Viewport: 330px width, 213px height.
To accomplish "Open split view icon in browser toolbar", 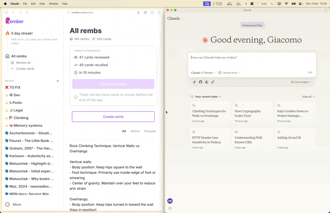I will pos(159,12).
